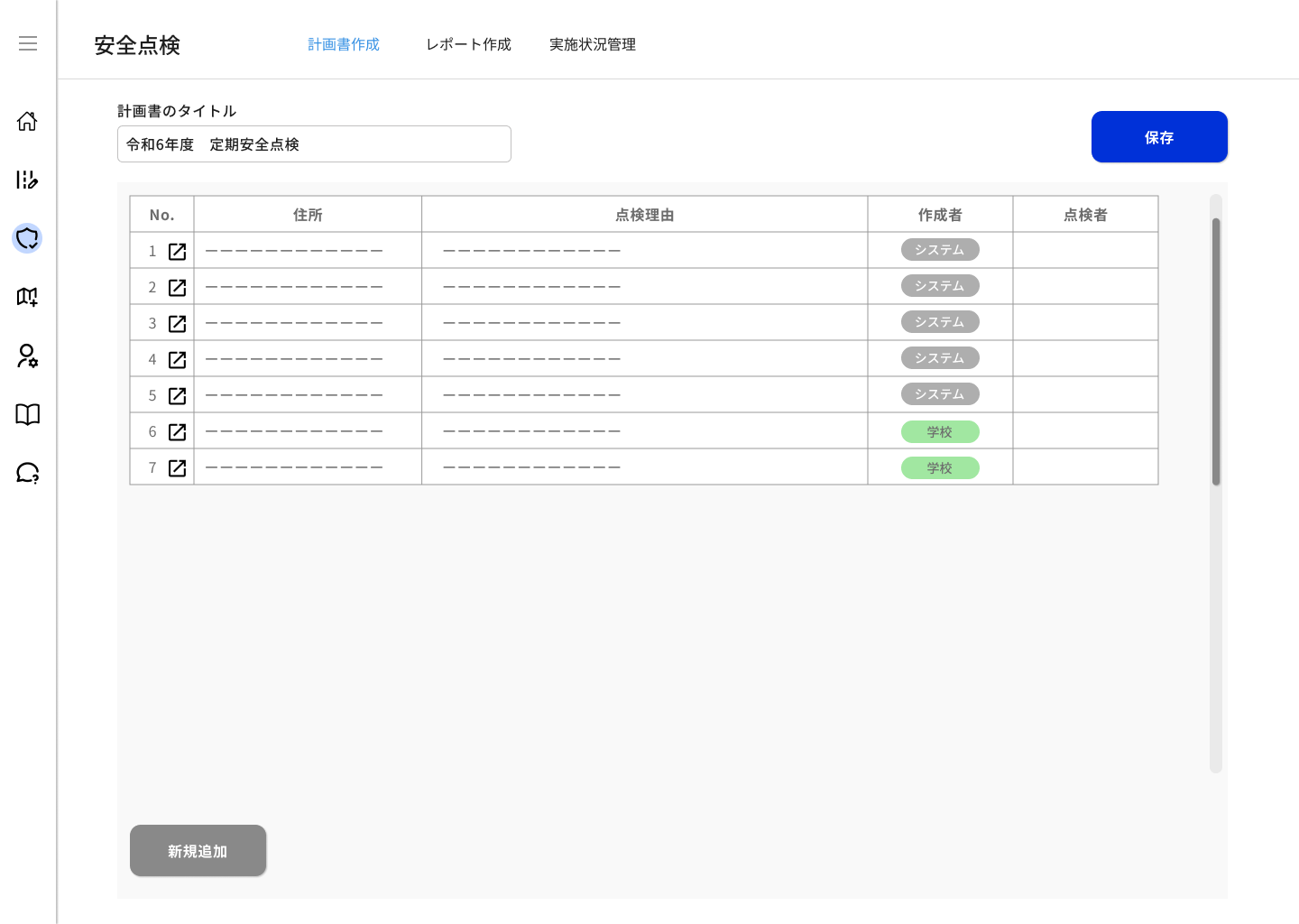The width and height of the screenshot is (1299, 924).
Task: Click the 保存 save button
Action: pyautogui.click(x=1159, y=137)
